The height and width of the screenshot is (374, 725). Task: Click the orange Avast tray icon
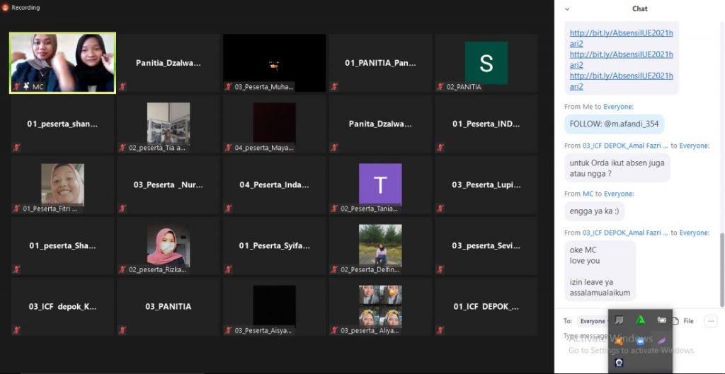[x=619, y=341]
